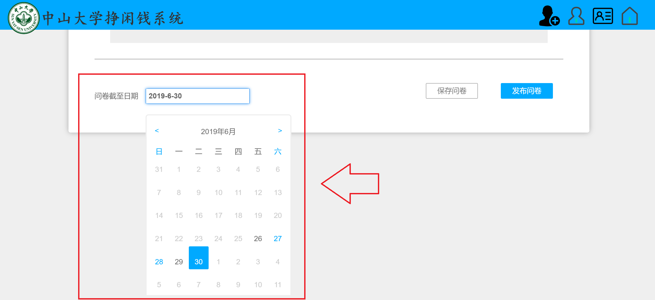Click disabled date 13 in calendar
The image size is (655, 300).
tap(278, 192)
